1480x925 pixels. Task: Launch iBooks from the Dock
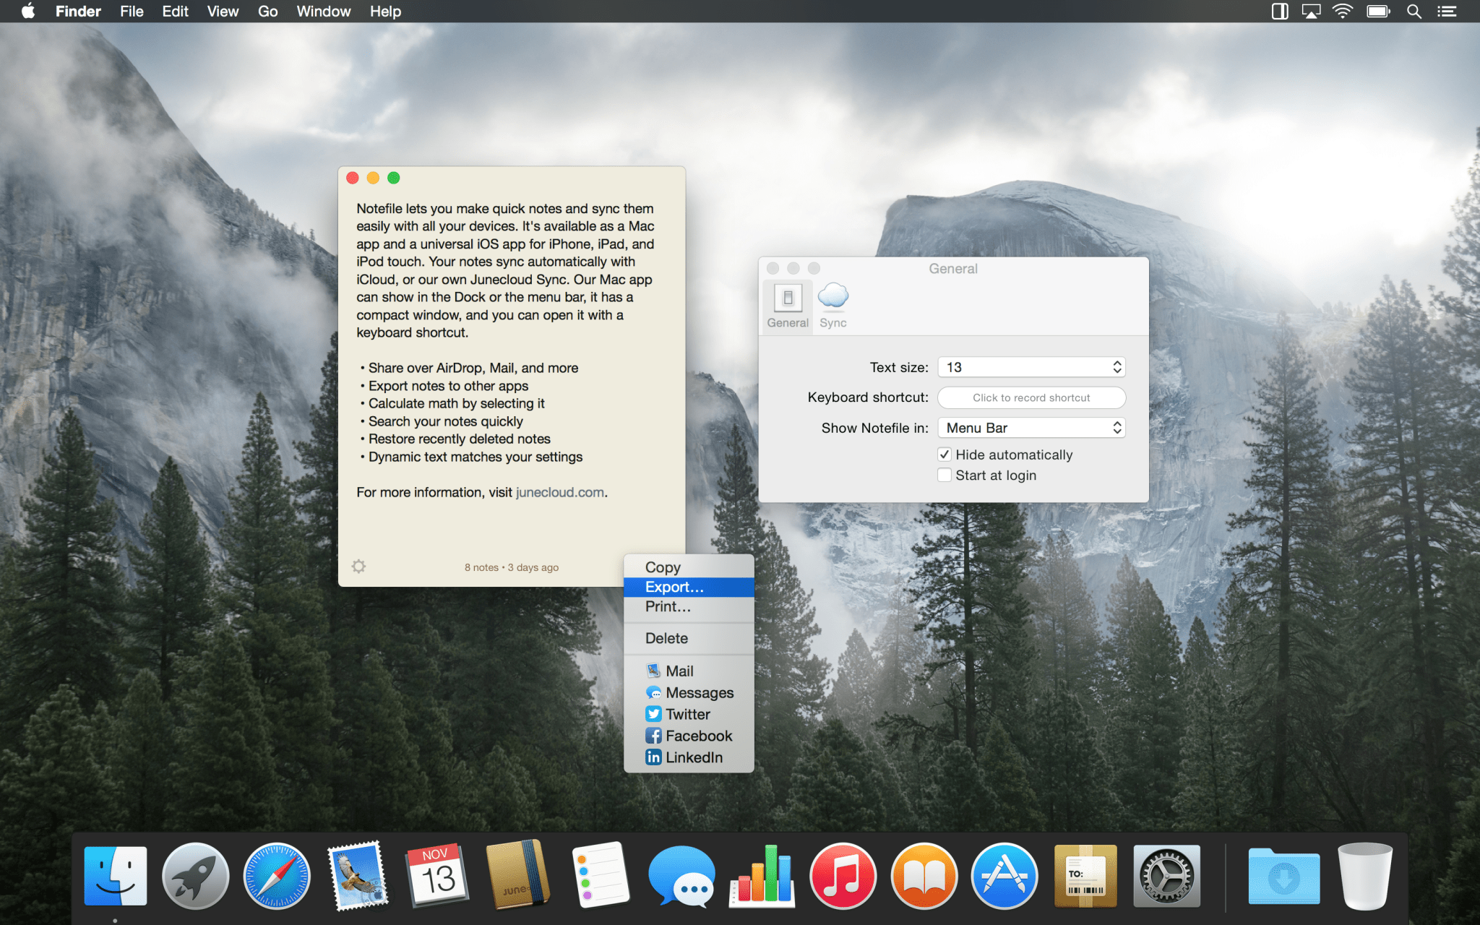(924, 876)
